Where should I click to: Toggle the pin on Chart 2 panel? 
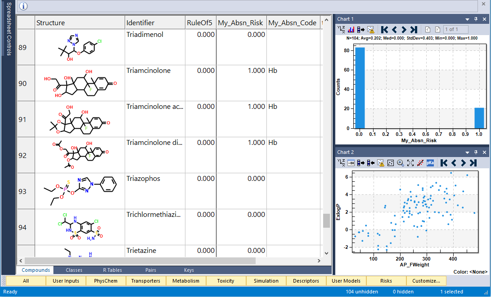click(x=476, y=152)
